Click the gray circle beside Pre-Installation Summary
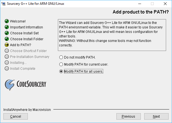Viewport: 172px width, 123px height. [7, 57]
